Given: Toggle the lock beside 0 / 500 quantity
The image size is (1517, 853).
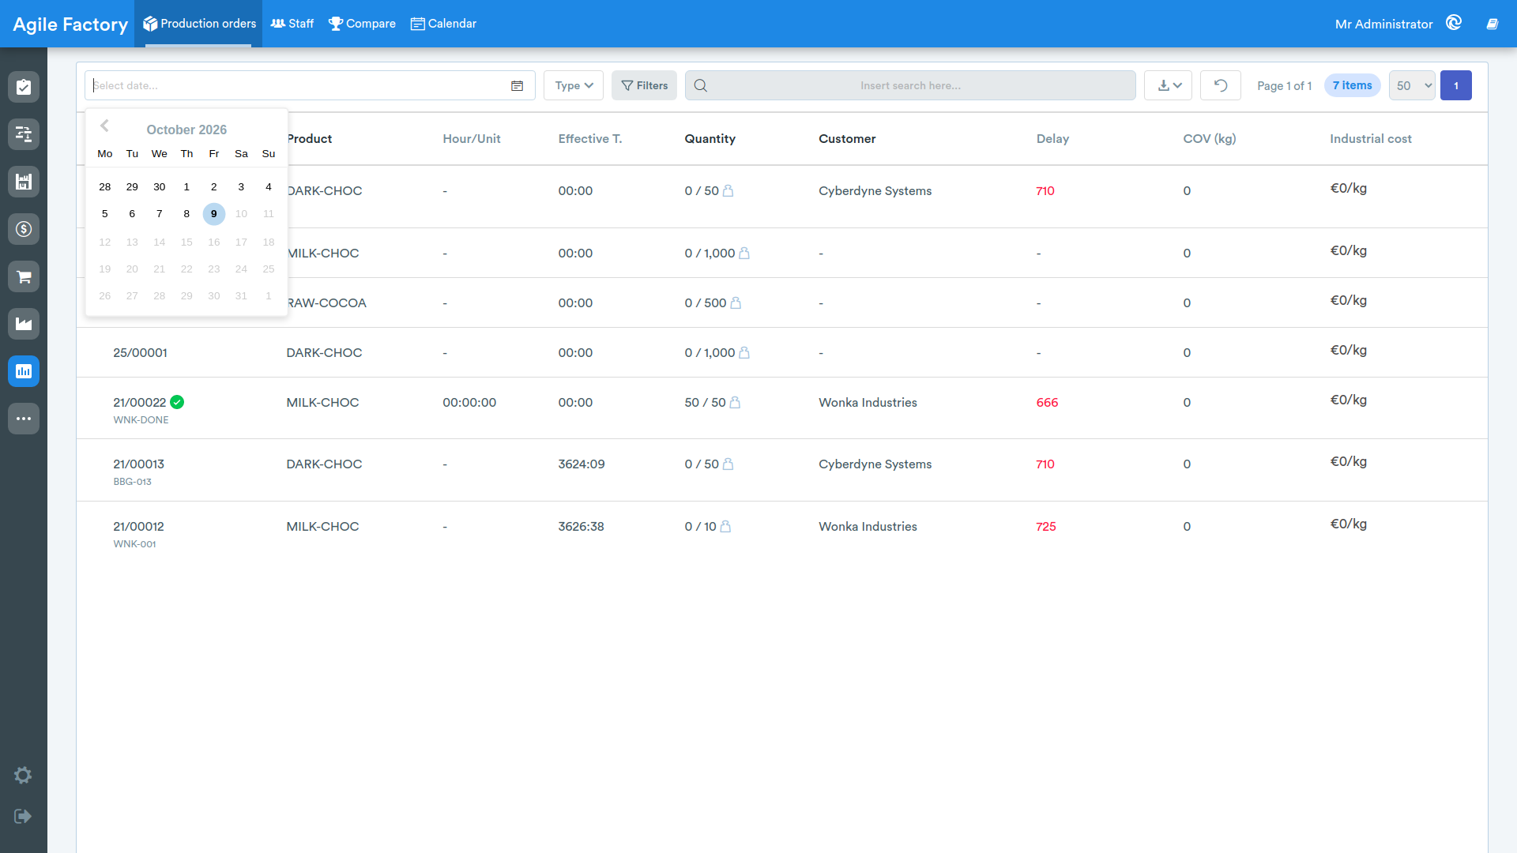Looking at the screenshot, I should pyautogui.click(x=736, y=302).
